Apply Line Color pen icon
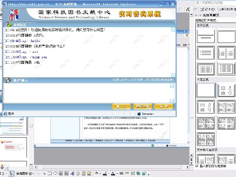Viewport: 236px width, 177px height. click(105, 173)
